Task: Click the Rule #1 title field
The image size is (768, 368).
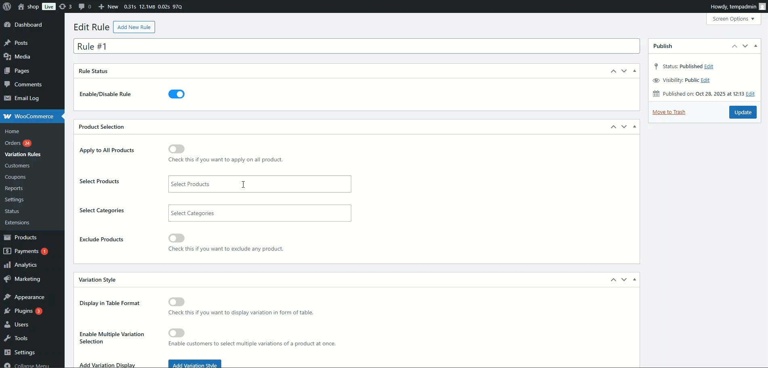Action: coord(356,46)
